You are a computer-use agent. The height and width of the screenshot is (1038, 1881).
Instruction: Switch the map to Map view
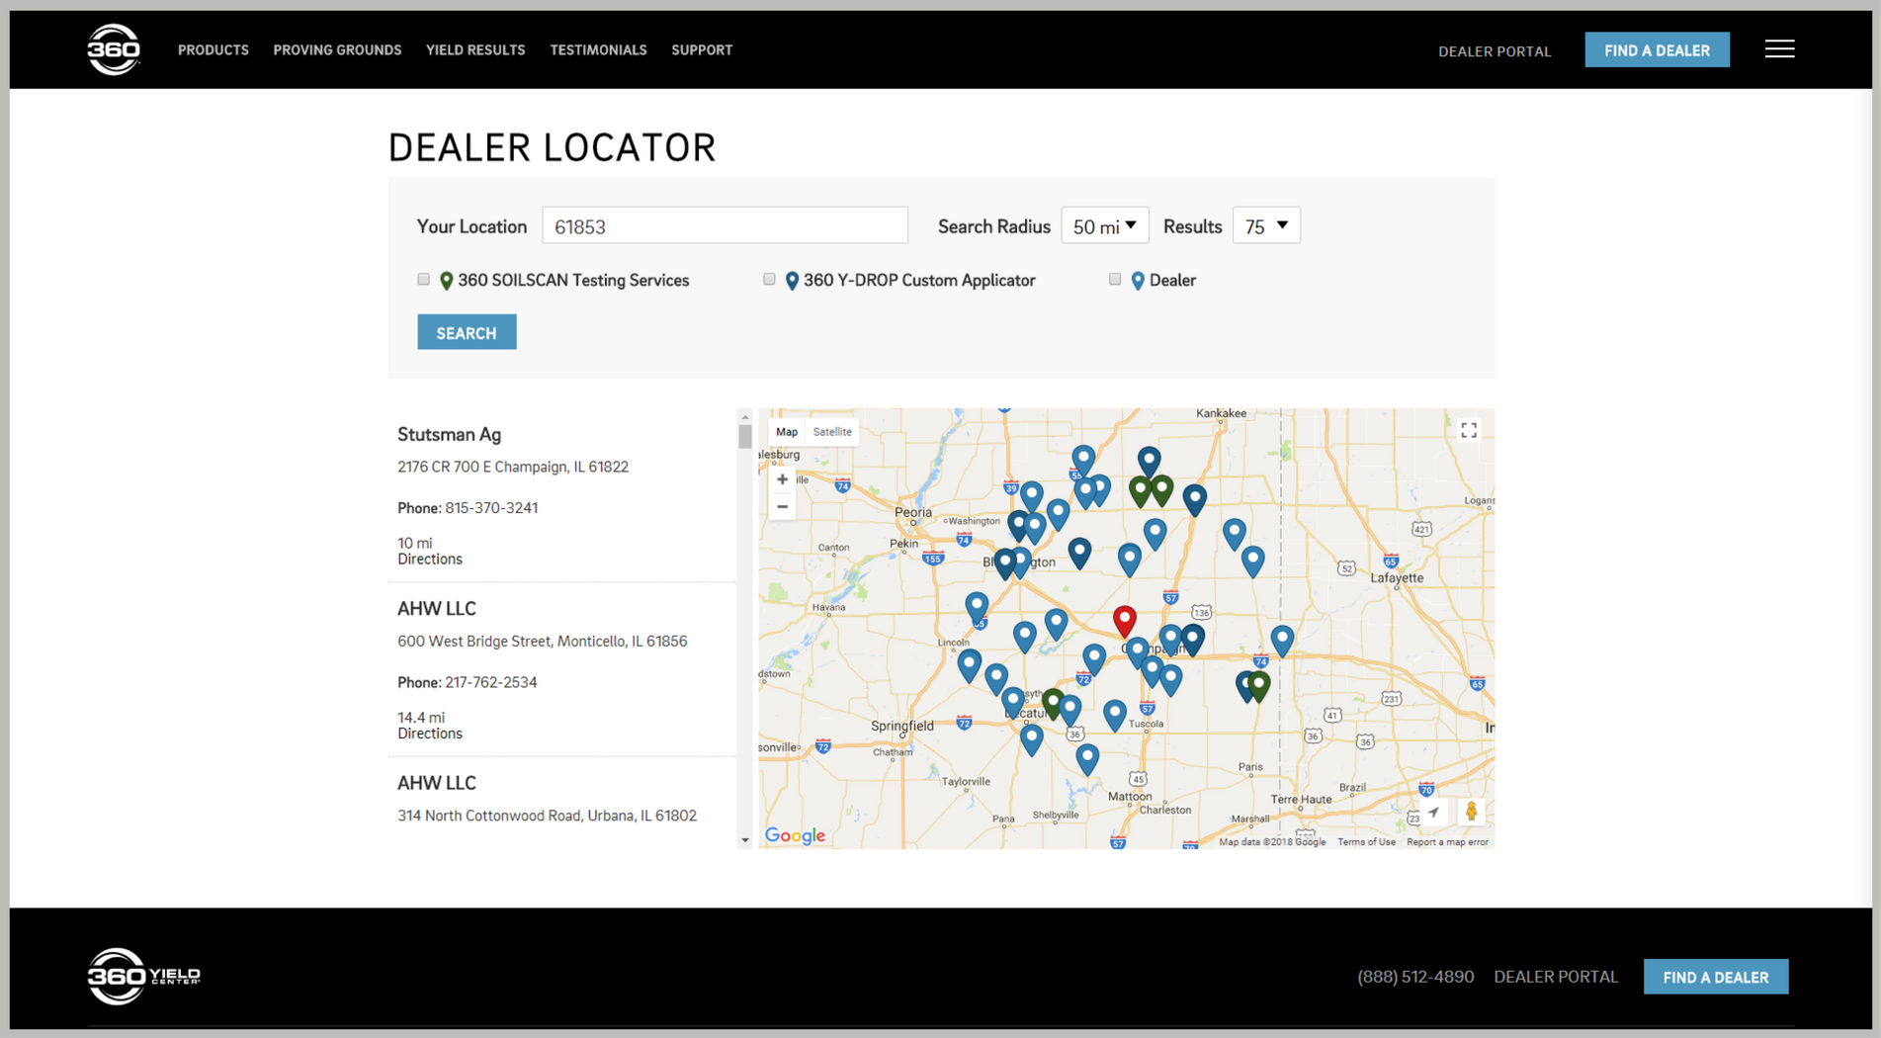pos(787,432)
